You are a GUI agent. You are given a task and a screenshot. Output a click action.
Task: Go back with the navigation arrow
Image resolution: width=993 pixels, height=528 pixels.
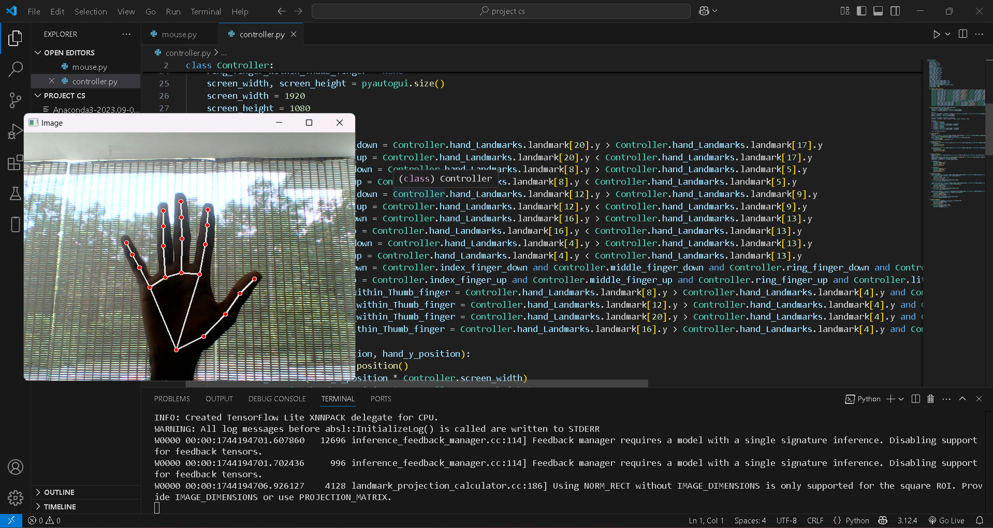(x=282, y=11)
